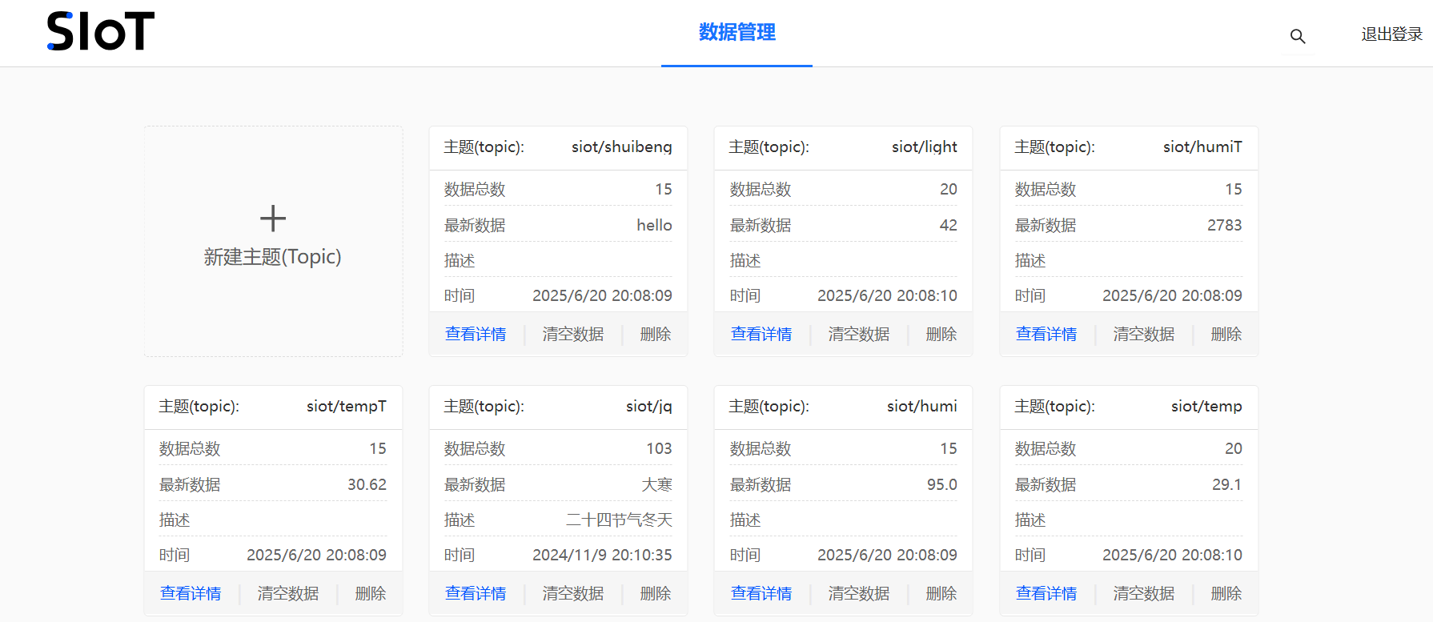Delete the siot/tempT topic
This screenshot has width=1433, height=622.
371,593
